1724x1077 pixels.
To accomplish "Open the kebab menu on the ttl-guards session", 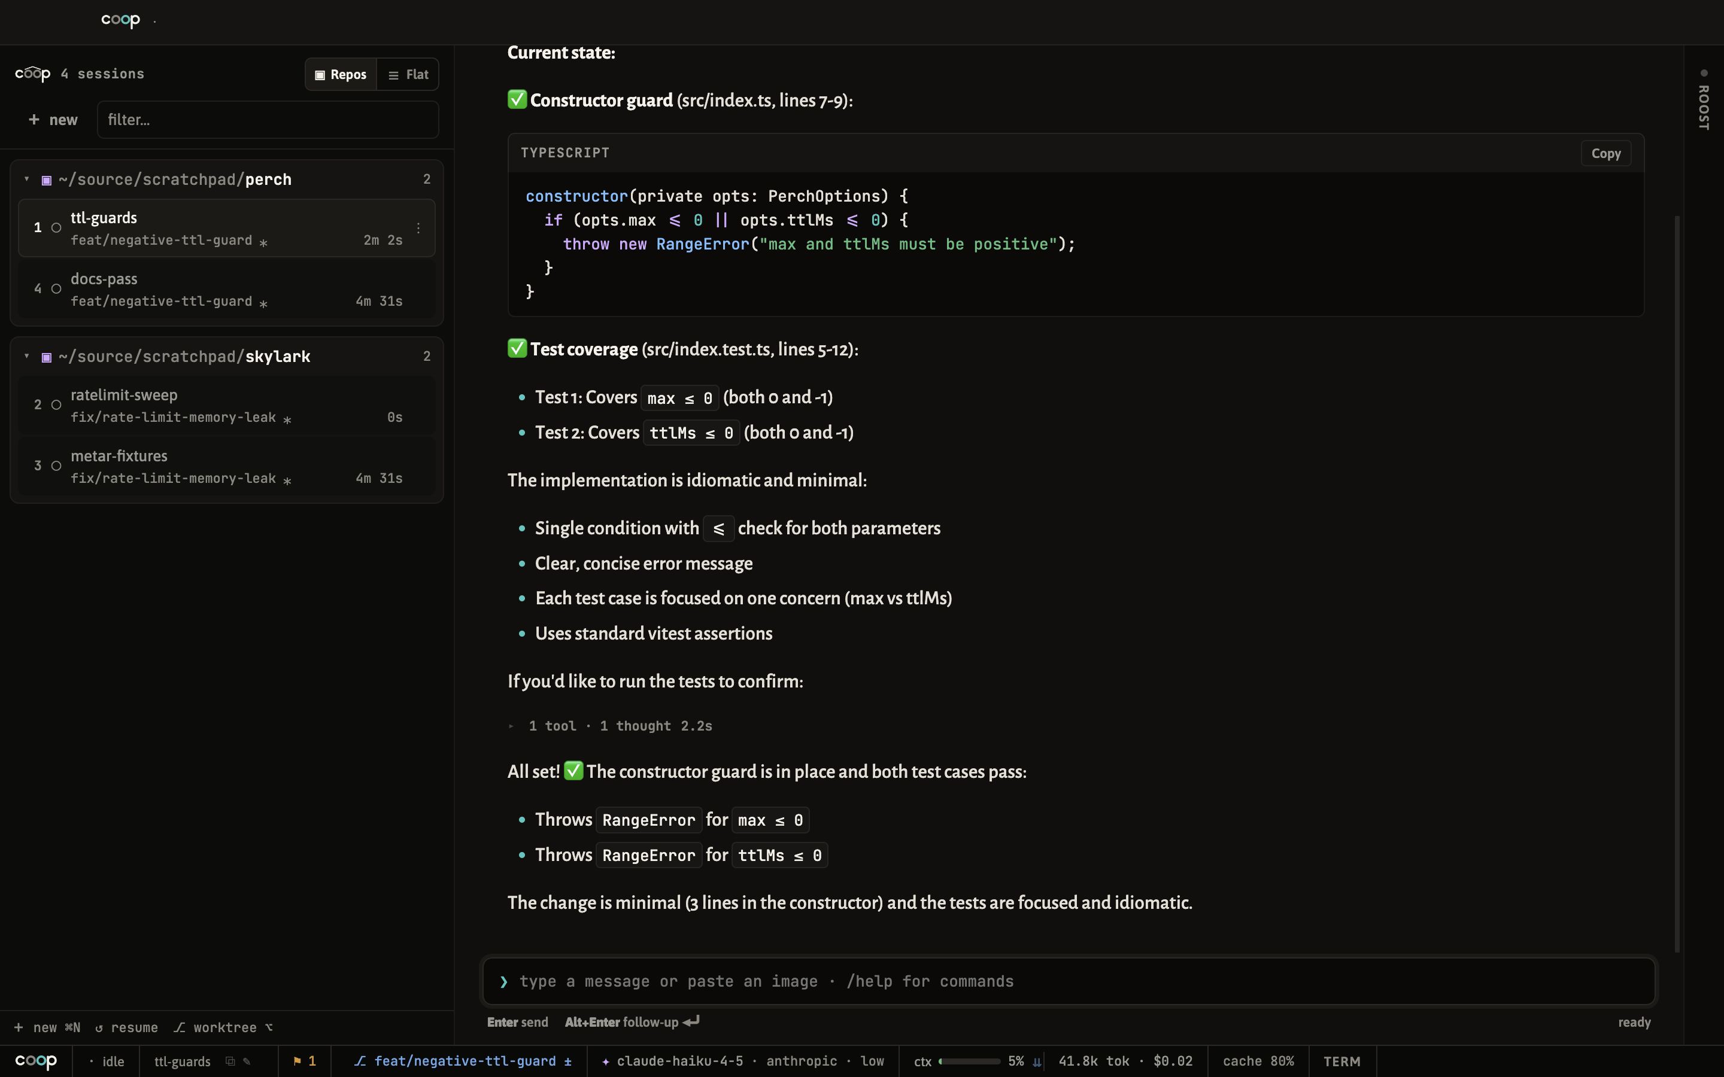I will click(418, 228).
